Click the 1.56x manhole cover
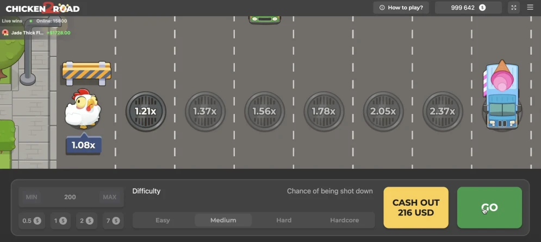Image resolution: width=541 pixels, height=242 pixels. pyautogui.click(x=264, y=112)
